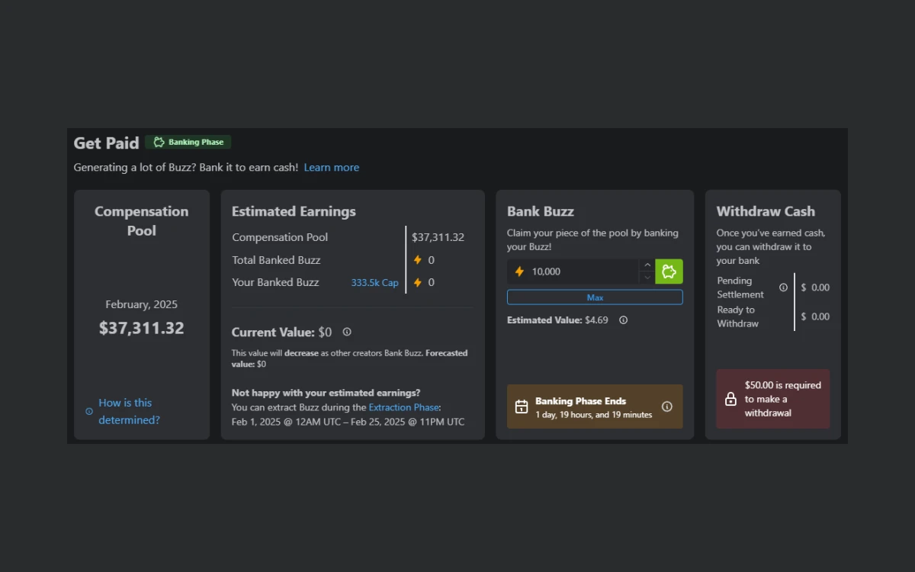Open the Learn more link
Image resolution: width=915 pixels, height=572 pixels.
(x=332, y=168)
